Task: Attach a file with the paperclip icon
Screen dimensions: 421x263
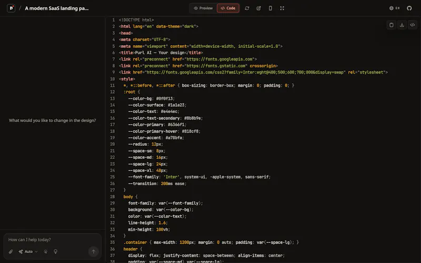Action: tap(11, 252)
